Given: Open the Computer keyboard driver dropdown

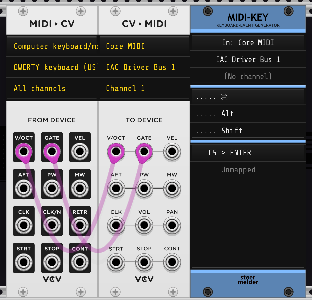Looking at the screenshot, I should click(x=52, y=46).
